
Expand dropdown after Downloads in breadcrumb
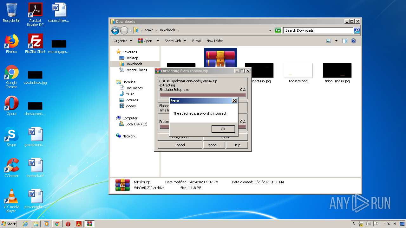point(178,30)
